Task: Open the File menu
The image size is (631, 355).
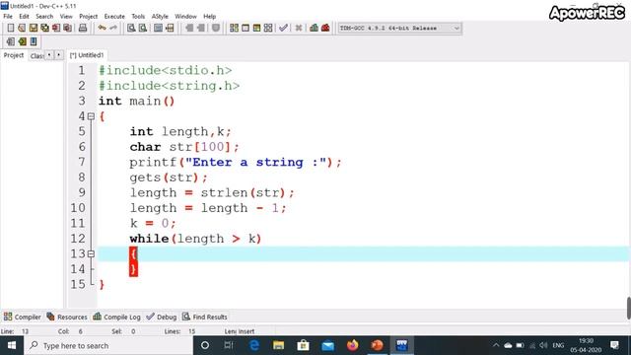Action: click(8, 17)
